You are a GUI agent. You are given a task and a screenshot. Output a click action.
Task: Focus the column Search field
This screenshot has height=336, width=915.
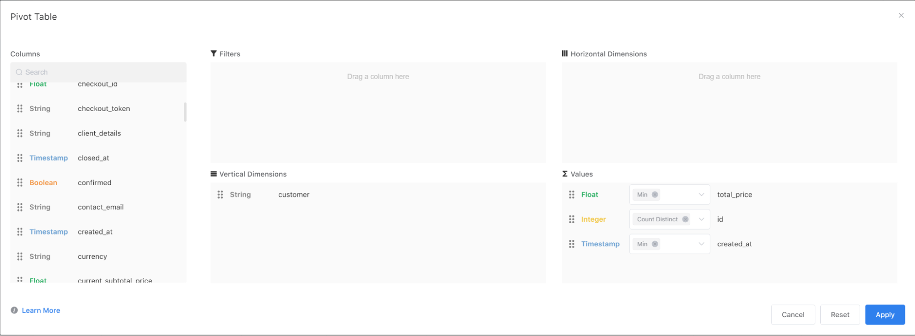tap(98, 72)
